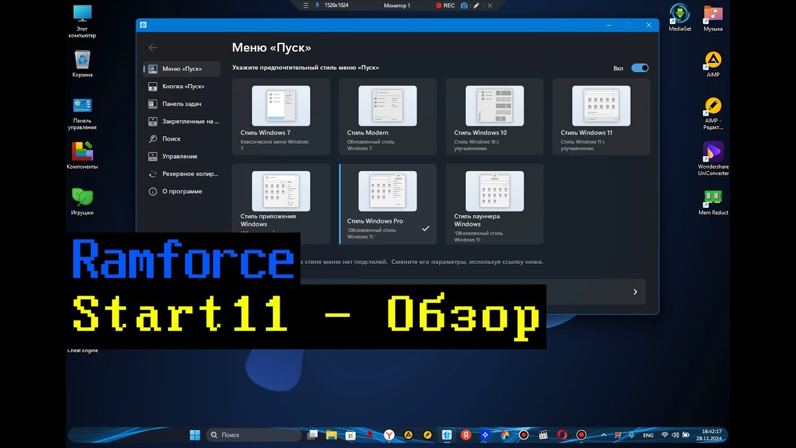Open Opera browser icon on taskbar

coord(562,435)
